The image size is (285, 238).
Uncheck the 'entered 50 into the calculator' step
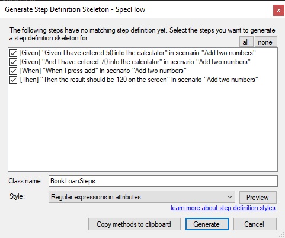13,53
